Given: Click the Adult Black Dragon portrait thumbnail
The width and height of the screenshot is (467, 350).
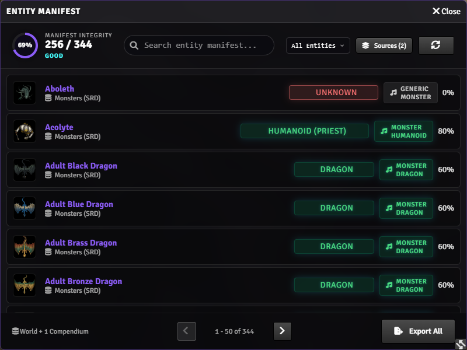Looking at the screenshot, I should coord(25,170).
